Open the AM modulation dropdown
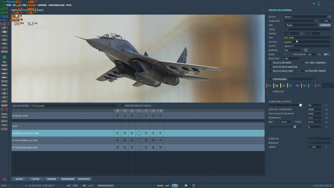The image size is (334, 188). point(327,54)
